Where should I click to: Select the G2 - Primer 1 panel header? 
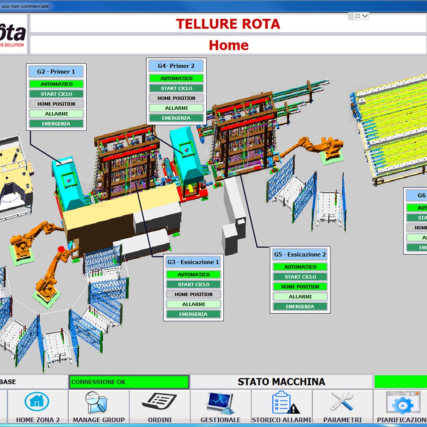click(x=56, y=72)
